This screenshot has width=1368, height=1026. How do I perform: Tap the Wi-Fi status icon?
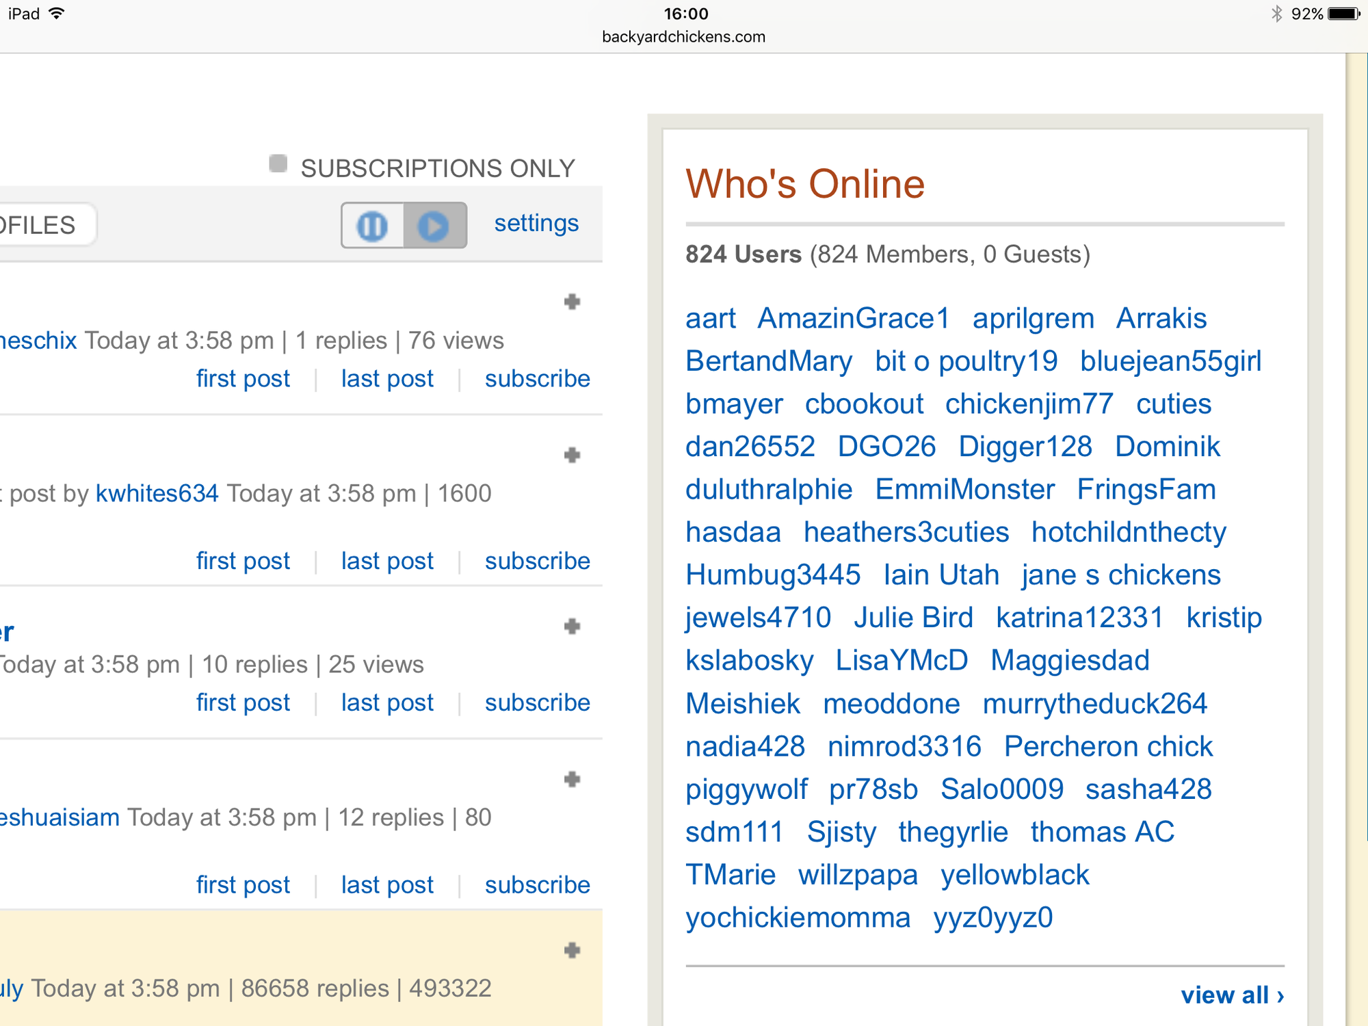tap(57, 14)
